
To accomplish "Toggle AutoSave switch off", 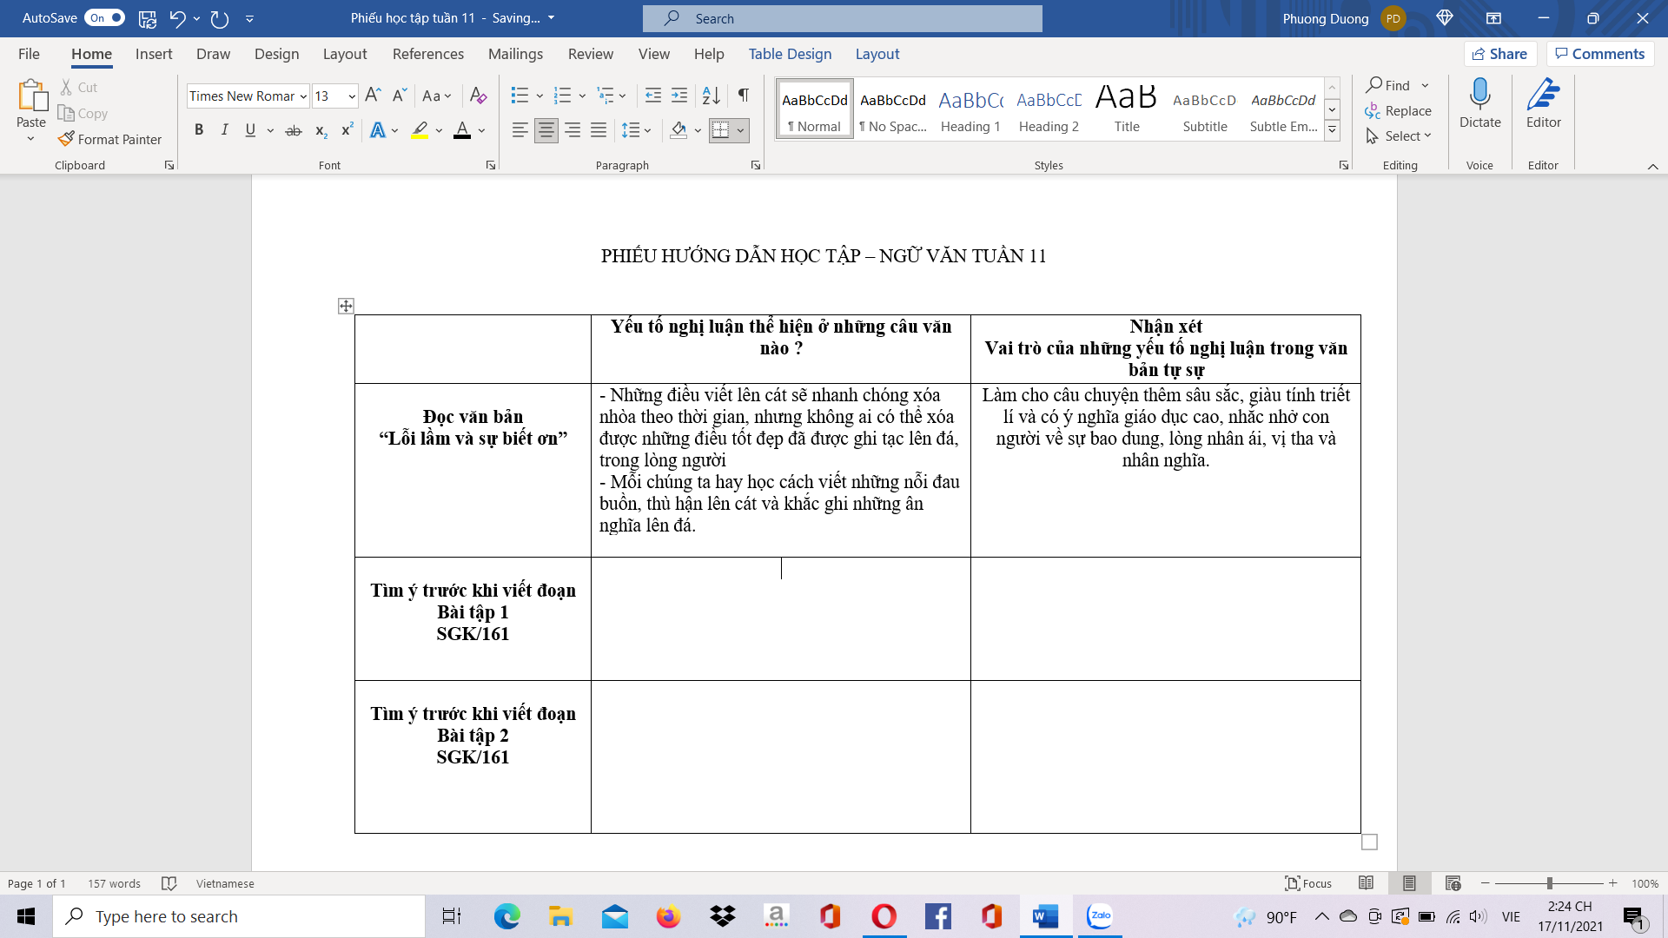I will pos(104,17).
